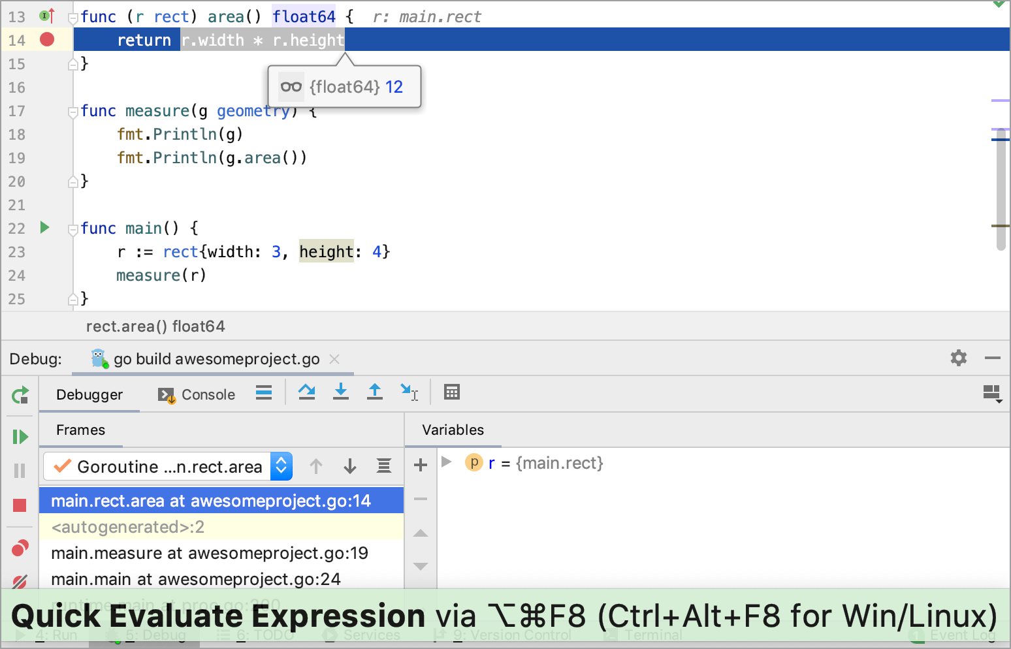1011x649 pixels.
Task: Click the measure(r) call on line 24
Action: [x=161, y=275]
